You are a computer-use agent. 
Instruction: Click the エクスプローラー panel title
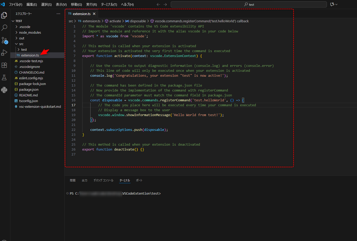pyautogui.click(x=24, y=14)
